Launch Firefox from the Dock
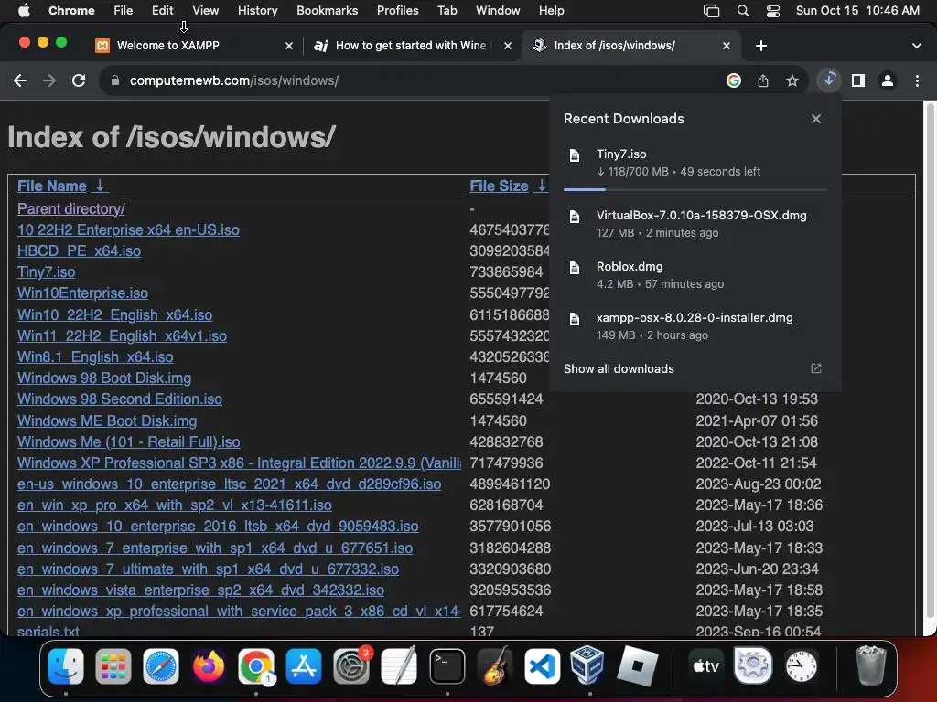 [x=209, y=666]
